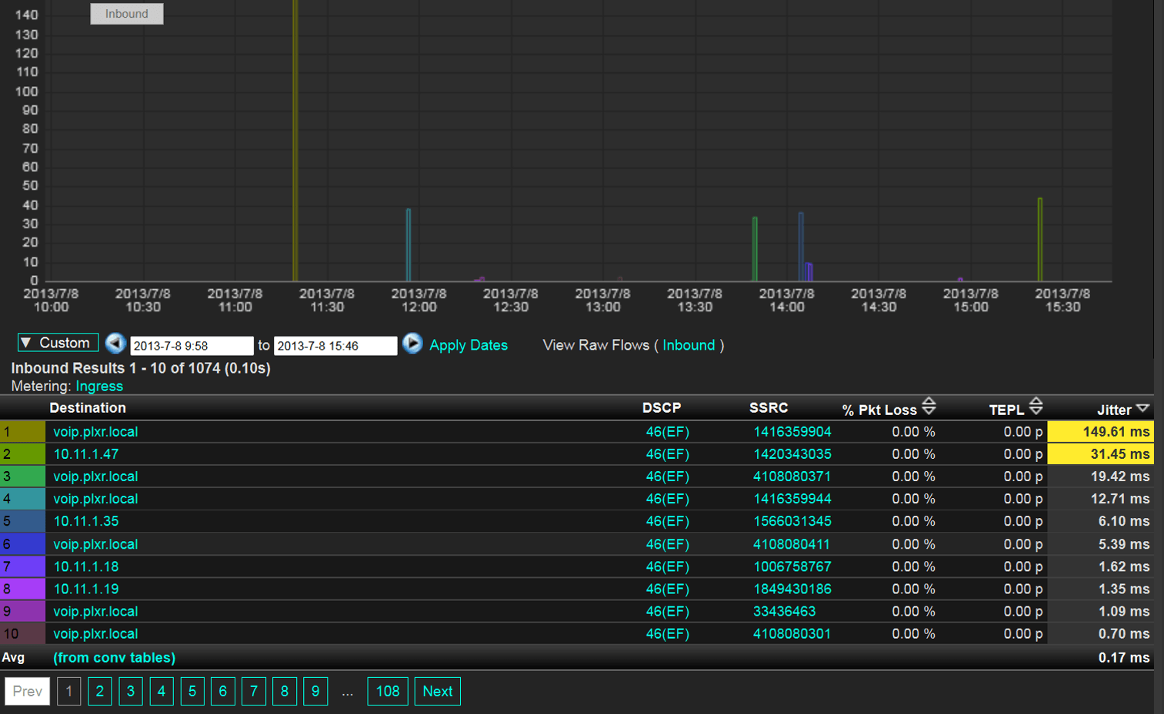1164x714 pixels.
Task: Click the Apply Dates link
Action: [x=469, y=345]
